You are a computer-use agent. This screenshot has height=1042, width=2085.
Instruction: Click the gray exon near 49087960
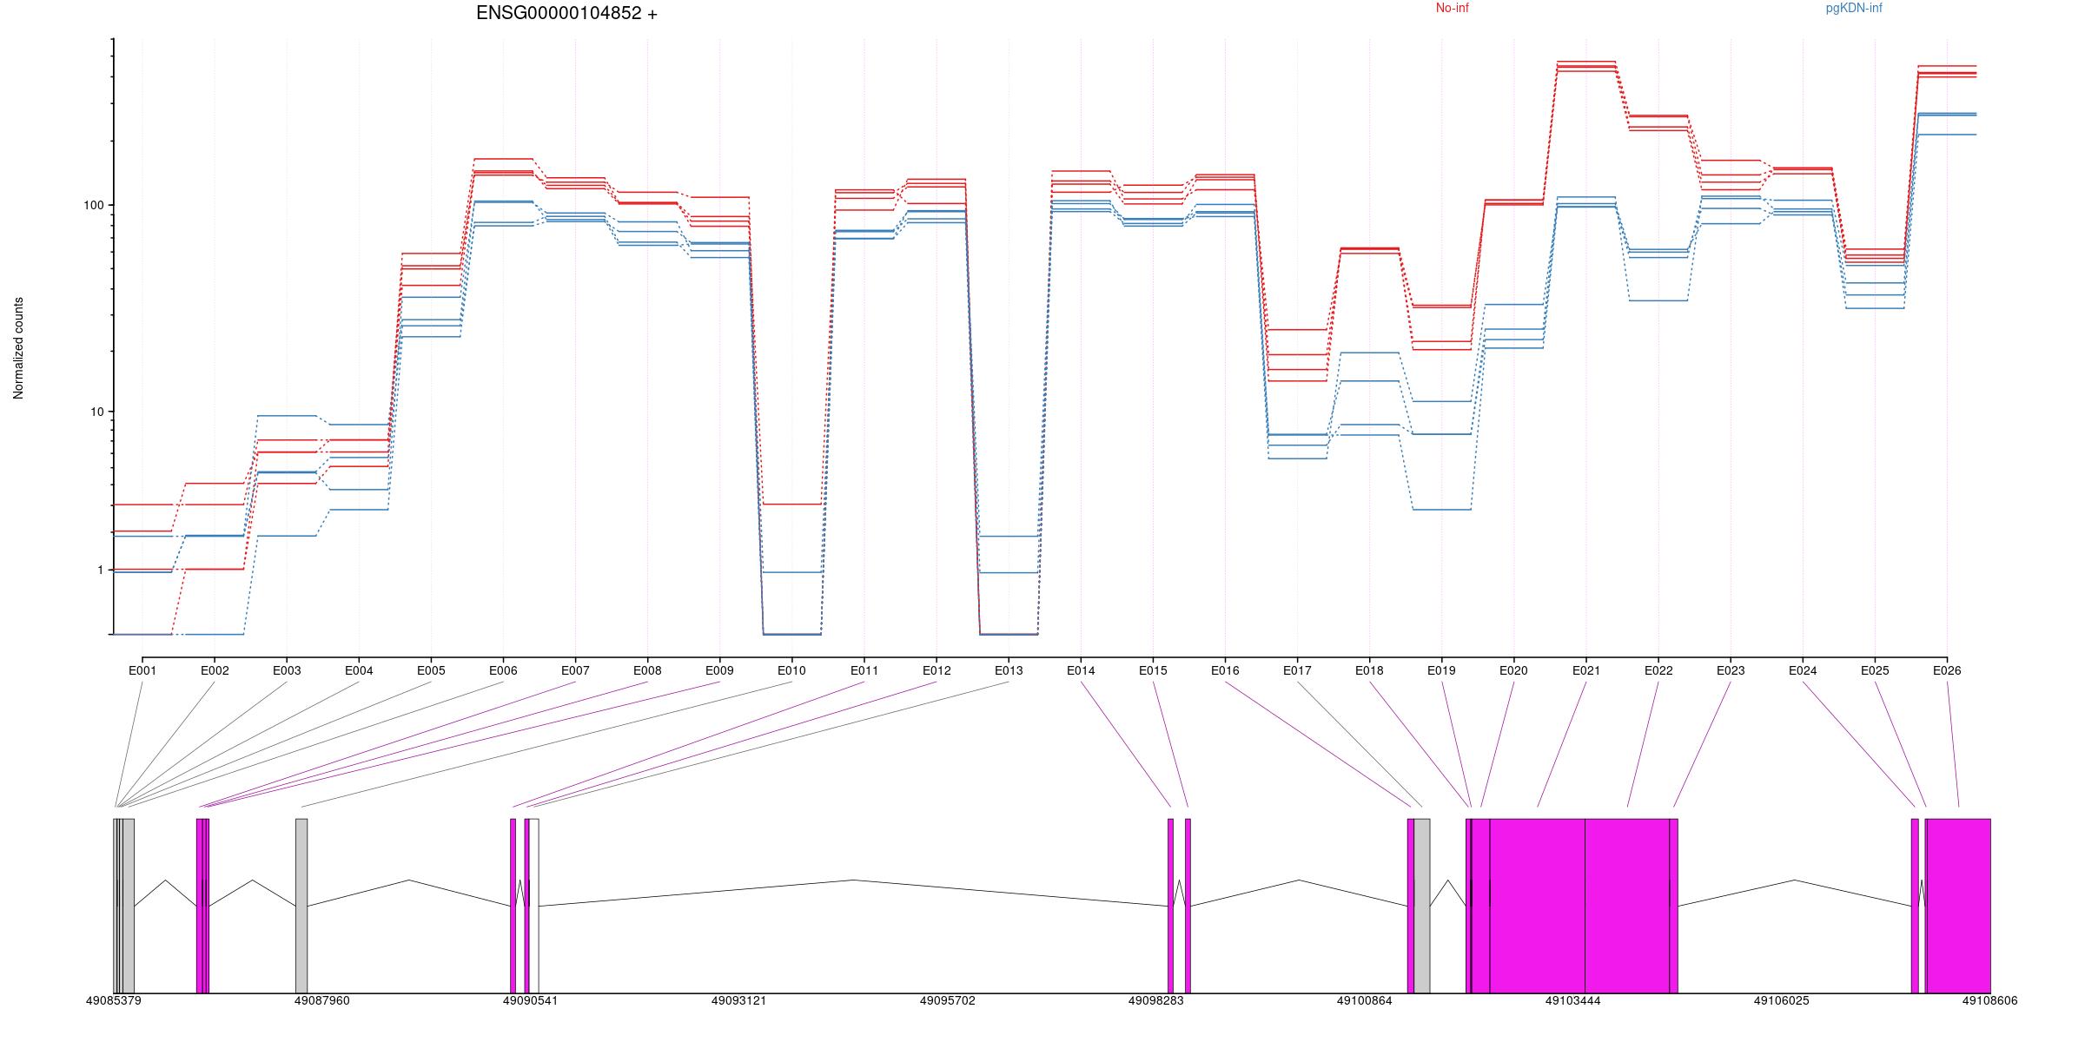coord(301,905)
